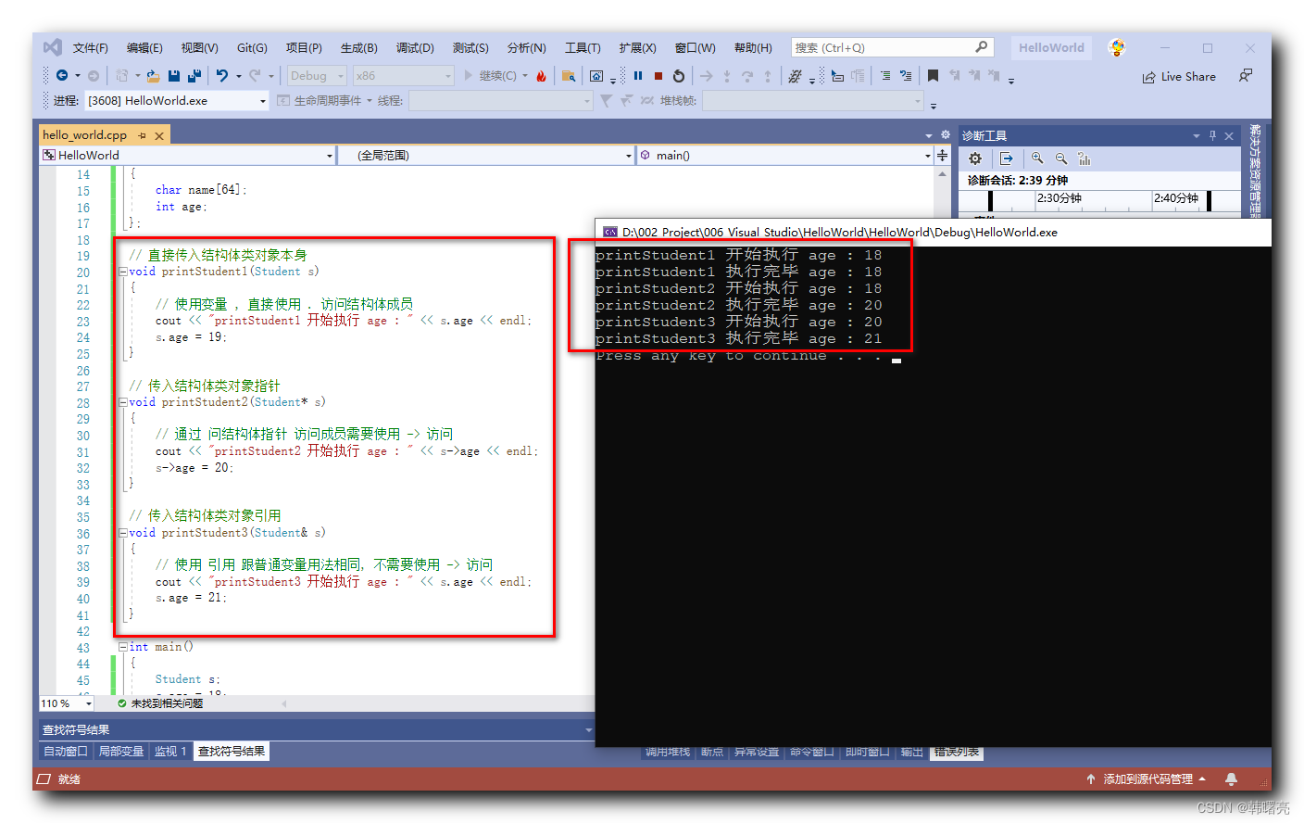The height and width of the screenshot is (823, 1304).
Task: Click the HelloWorld.exe console window title bar
Action: (x=933, y=232)
